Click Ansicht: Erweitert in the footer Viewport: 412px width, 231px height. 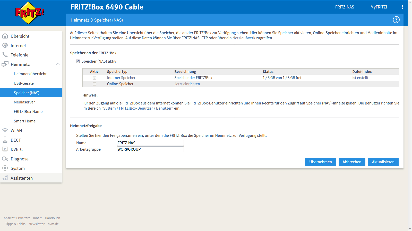coord(17,218)
